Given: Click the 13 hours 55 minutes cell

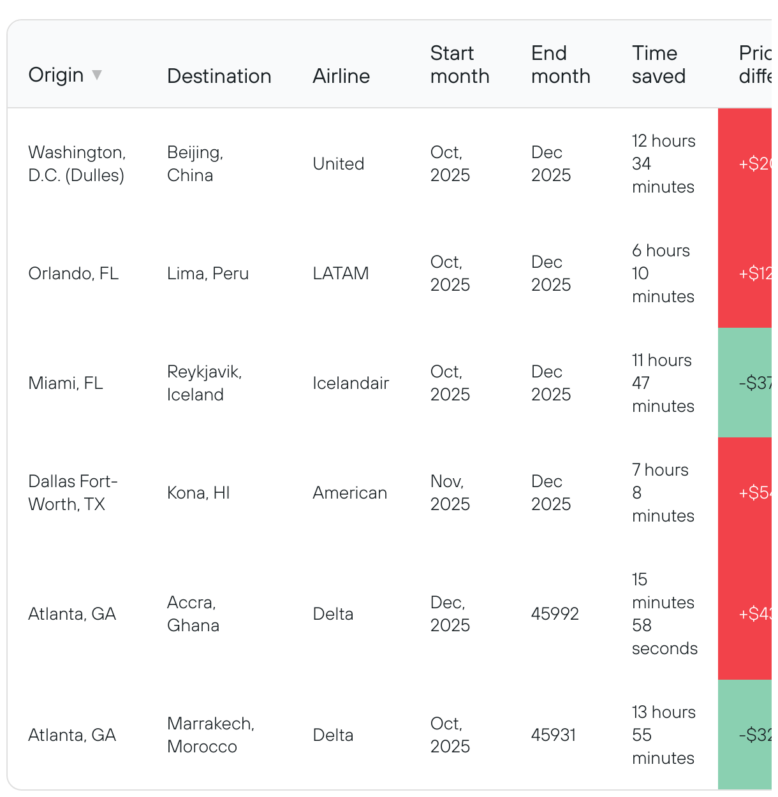Looking at the screenshot, I should tap(664, 735).
